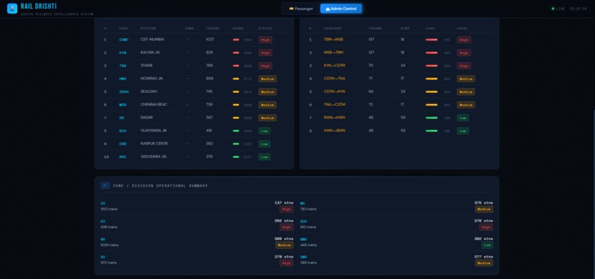Select the MSB→TBM corridor name
The image size is (595, 279).
[x=334, y=52]
